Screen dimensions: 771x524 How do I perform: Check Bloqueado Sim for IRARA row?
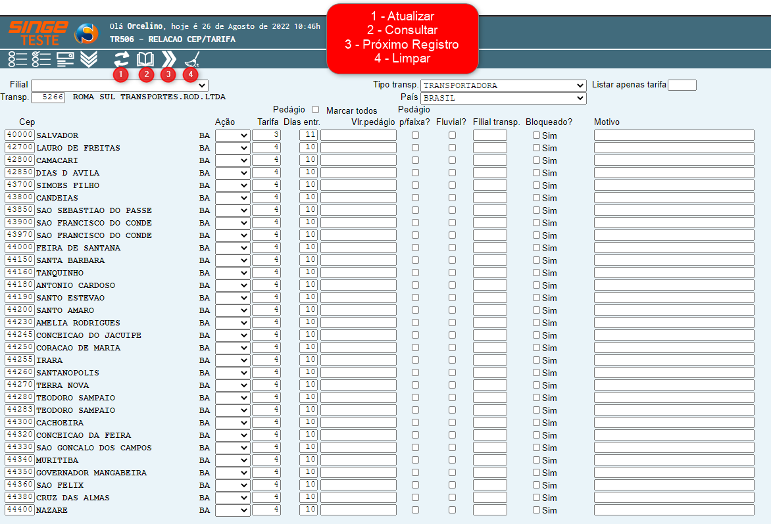tap(536, 360)
